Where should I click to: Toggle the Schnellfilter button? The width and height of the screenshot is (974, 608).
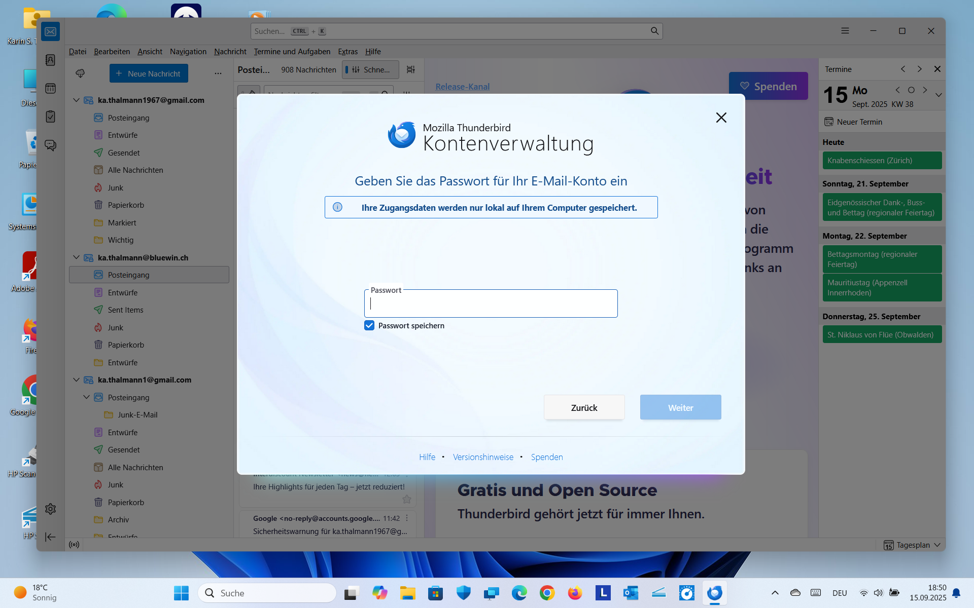[x=370, y=70]
